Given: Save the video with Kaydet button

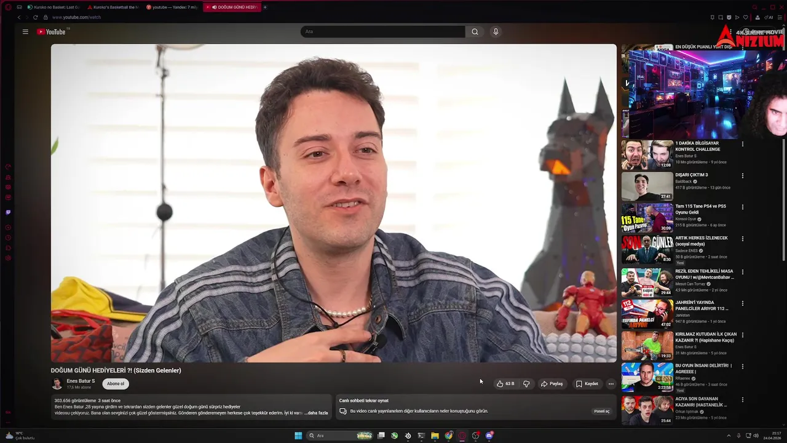Looking at the screenshot, I should click(x=587, y=383).
